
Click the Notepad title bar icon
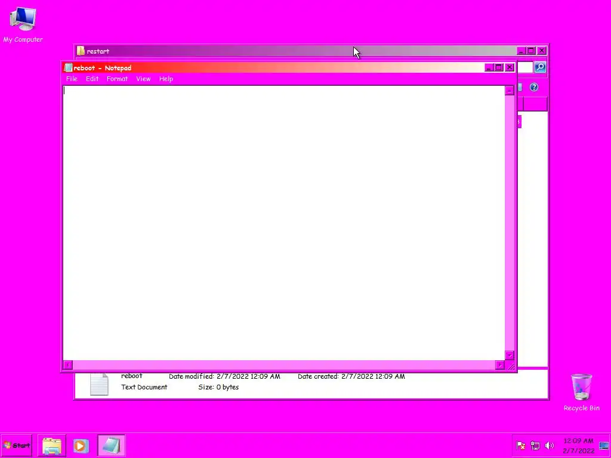[x=68, y=67]
